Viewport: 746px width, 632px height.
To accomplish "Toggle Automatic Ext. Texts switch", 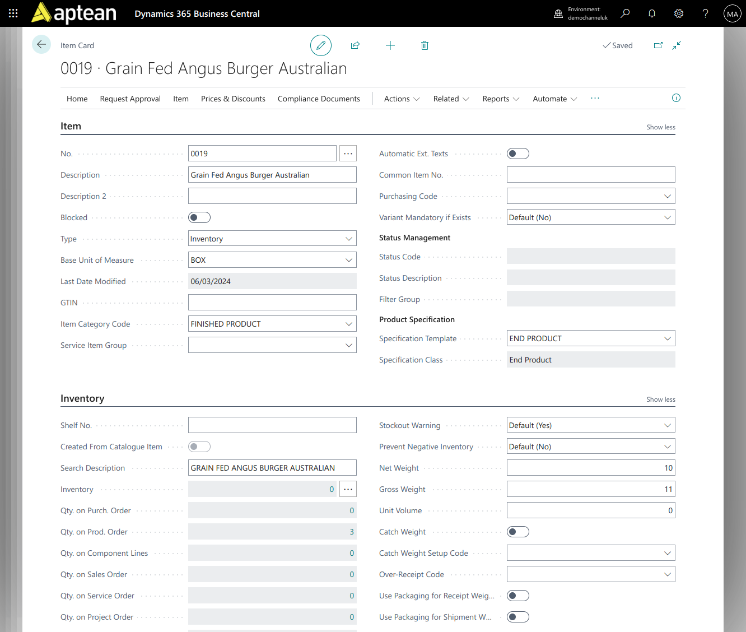I will 518,154.
